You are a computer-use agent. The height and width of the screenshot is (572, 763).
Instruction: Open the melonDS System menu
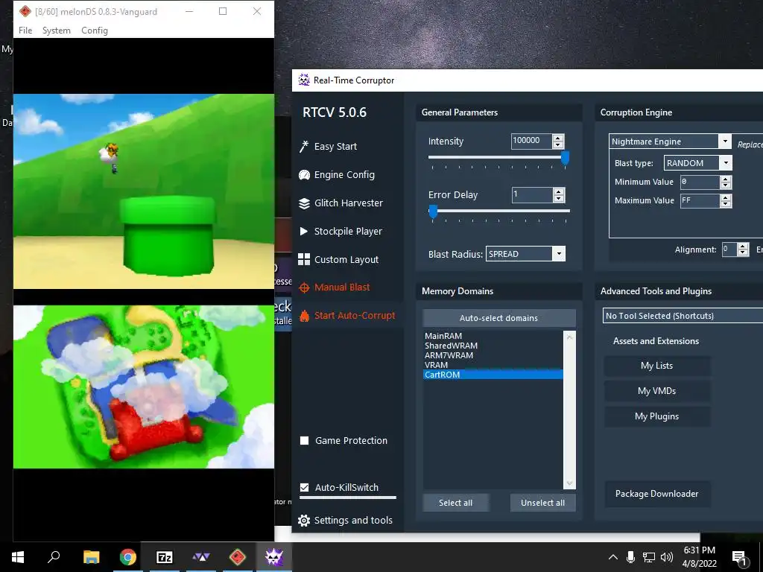point(57,30)
